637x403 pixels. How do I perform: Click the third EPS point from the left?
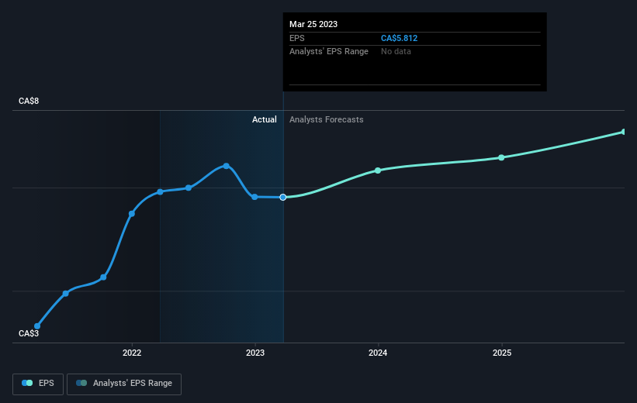(x=103, y=277)
